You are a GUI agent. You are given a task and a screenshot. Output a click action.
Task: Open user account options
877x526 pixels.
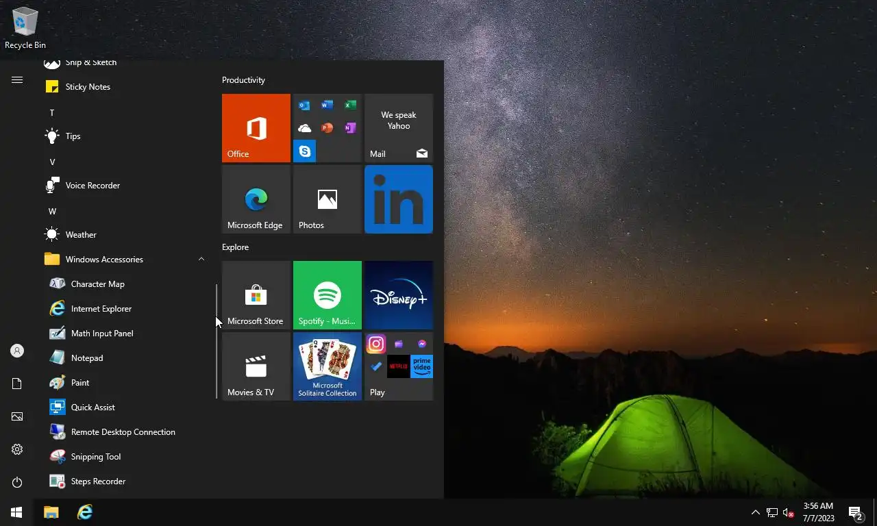coord(17,351)
